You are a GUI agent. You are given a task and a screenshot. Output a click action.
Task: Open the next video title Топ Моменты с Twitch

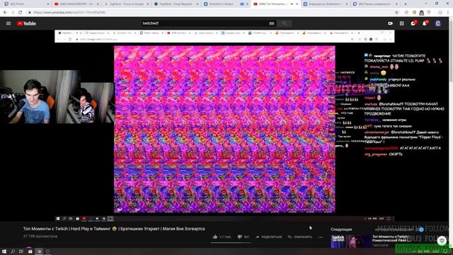coord(390,239)
